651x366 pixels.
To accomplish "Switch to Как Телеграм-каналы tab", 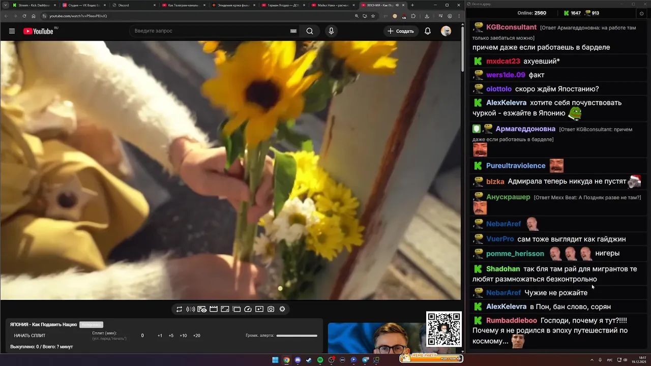I will coord(183,5).
